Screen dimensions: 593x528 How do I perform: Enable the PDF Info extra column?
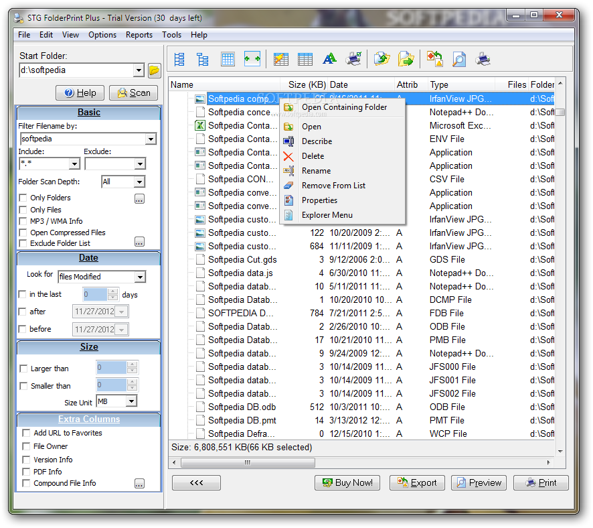[x=26, y=472]
